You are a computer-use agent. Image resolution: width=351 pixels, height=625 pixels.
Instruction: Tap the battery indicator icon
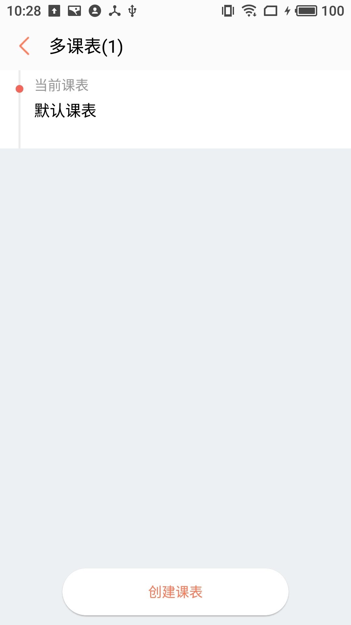(x=306, y=11)
